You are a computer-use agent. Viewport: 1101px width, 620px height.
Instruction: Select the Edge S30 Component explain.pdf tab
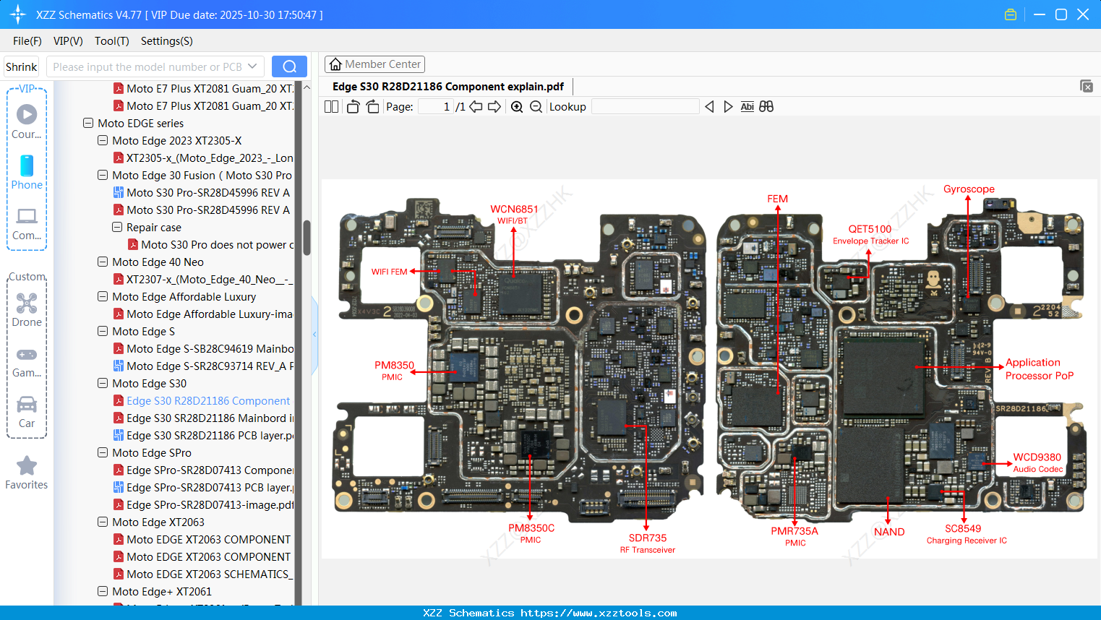pyautogui.click(x=448, y=86)
